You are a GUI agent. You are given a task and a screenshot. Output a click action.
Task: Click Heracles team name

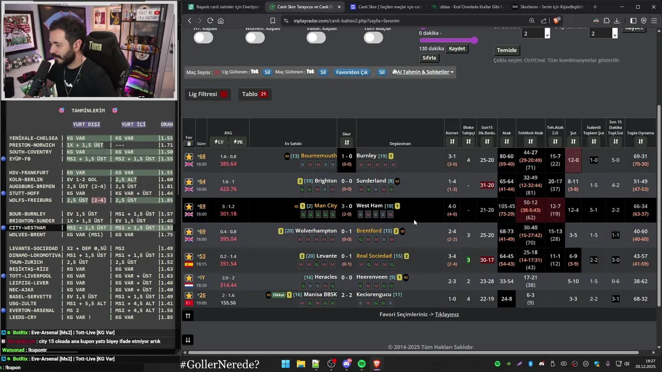click(326, 277)
